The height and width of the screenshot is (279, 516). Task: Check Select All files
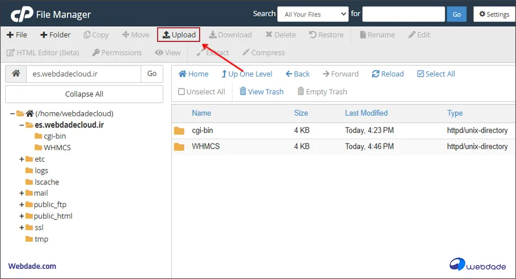436,74
